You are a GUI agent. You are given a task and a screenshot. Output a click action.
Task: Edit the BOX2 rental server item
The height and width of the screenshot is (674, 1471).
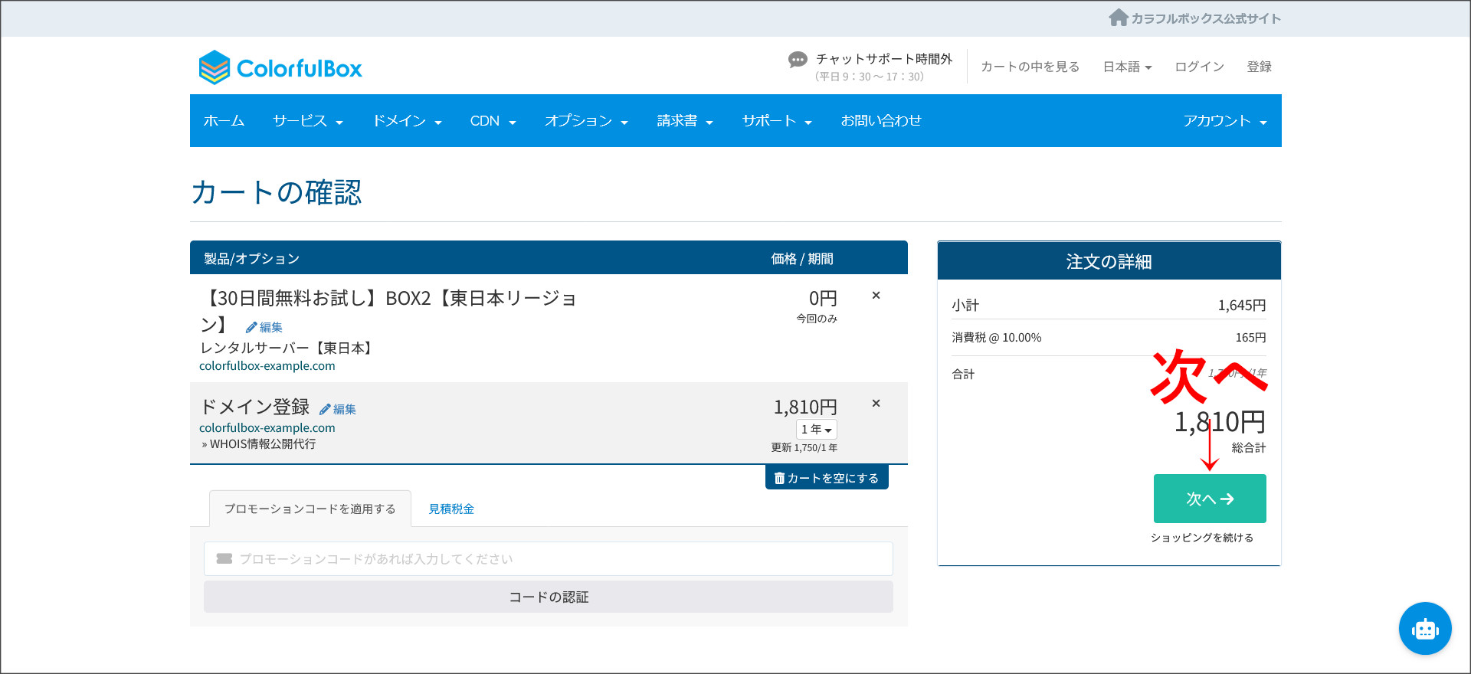click(x=264, y=327)
